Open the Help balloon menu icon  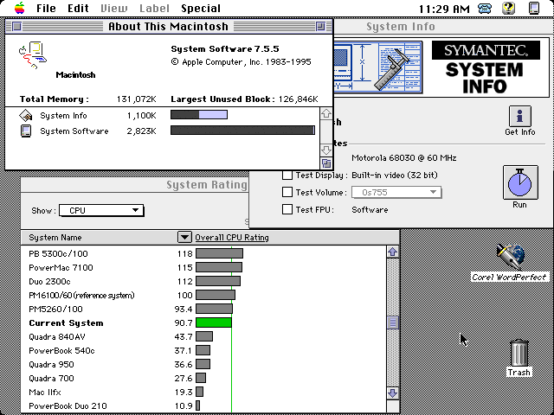pyautogui.click(x=508, y=8)
